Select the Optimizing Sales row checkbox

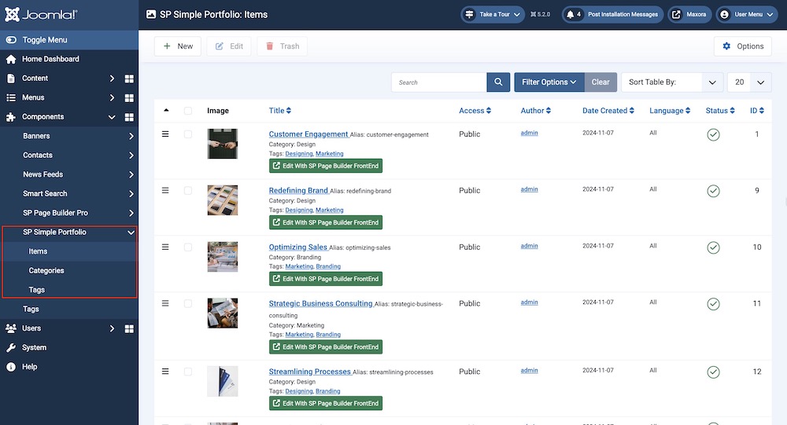187,247
